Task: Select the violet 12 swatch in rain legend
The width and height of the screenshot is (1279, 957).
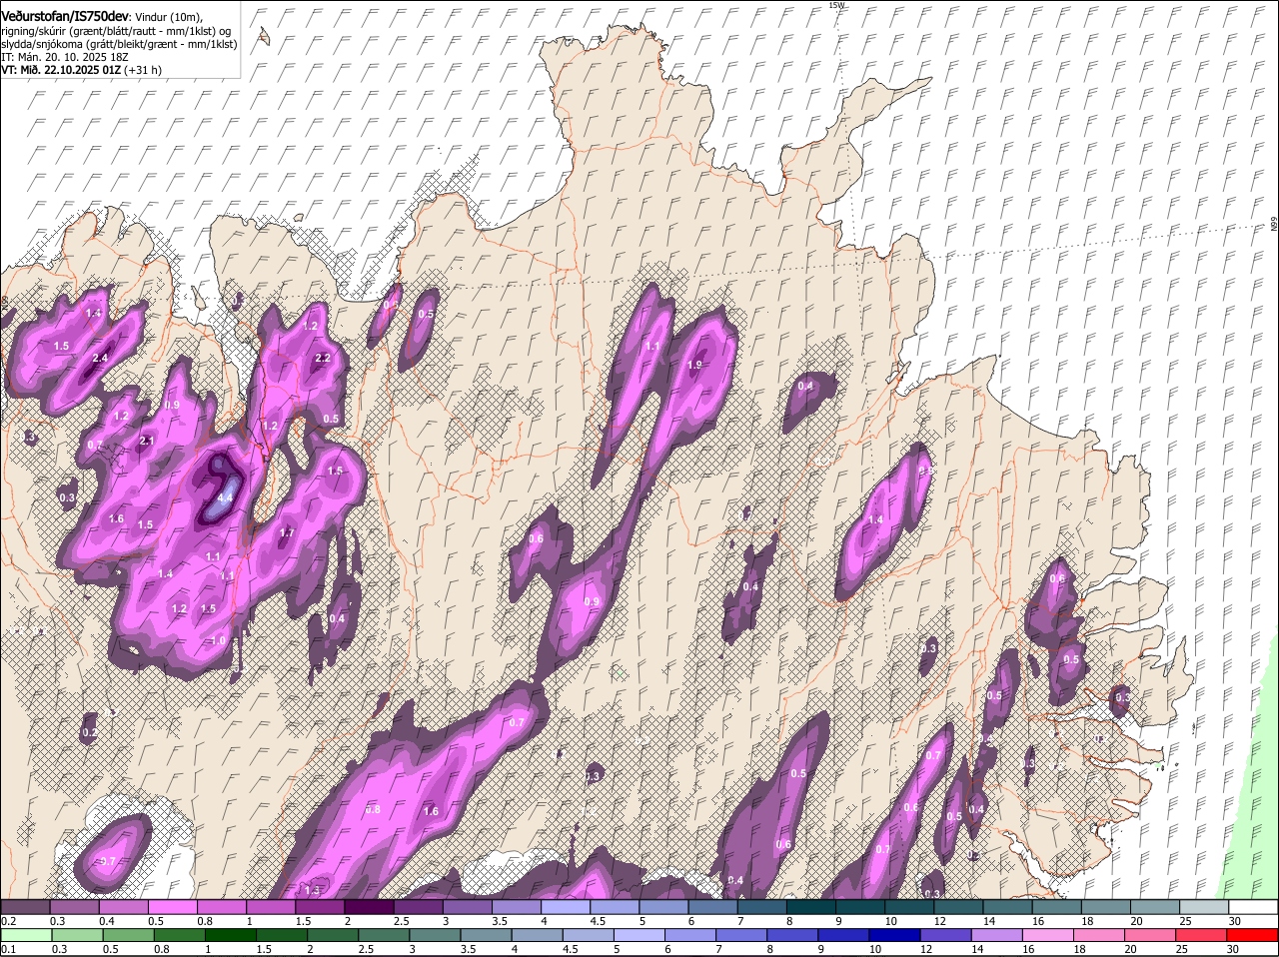Action: [x=947, y=936]
